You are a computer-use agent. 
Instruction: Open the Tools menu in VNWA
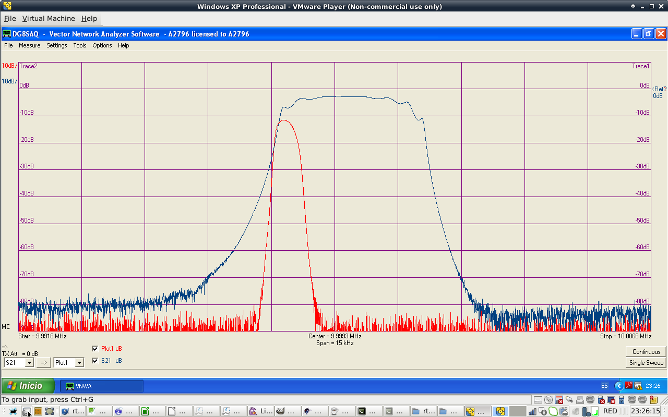pyautogui.click(x=79, y=45)
